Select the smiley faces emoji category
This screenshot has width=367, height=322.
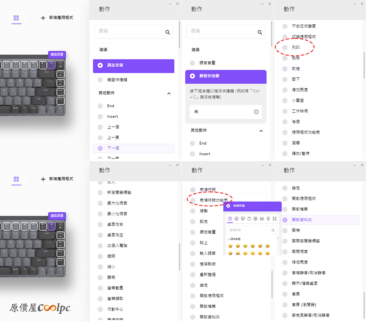click(x=237, y=219)
